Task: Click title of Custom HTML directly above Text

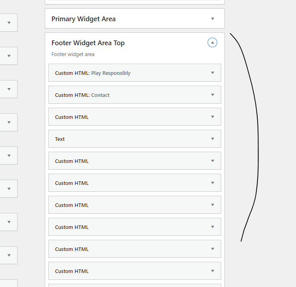Action: [x=72, y=117]
